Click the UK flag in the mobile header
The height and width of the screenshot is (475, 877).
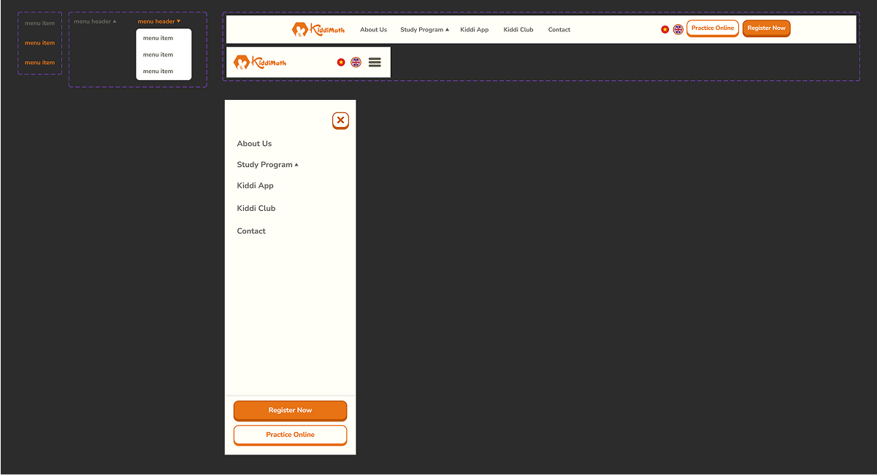click(x=356, y=62)
